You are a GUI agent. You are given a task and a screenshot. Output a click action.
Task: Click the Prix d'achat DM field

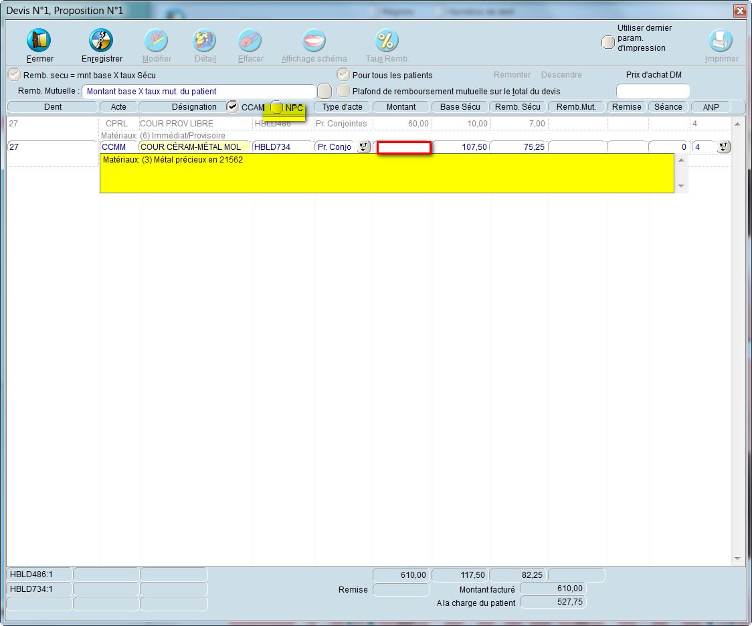652,91
